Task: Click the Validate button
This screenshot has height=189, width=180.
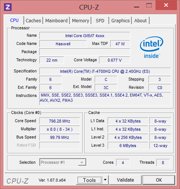Action: 125,180
